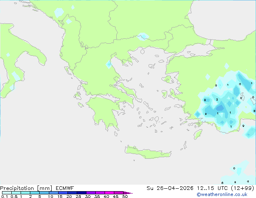
Task: Select the '50' legend value
Action: click(x=125, y=196)
